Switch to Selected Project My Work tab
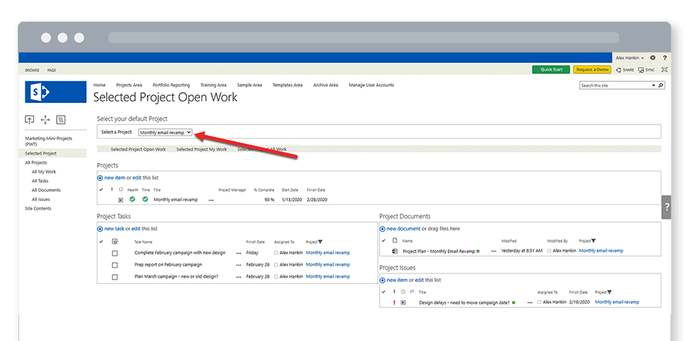This screenshot has width=692, height=341. tap(201, 149)
